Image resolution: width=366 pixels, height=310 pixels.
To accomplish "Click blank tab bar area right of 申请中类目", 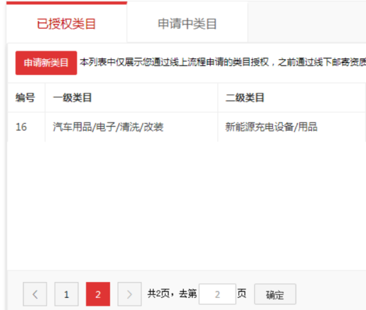I will coord(307,23).
